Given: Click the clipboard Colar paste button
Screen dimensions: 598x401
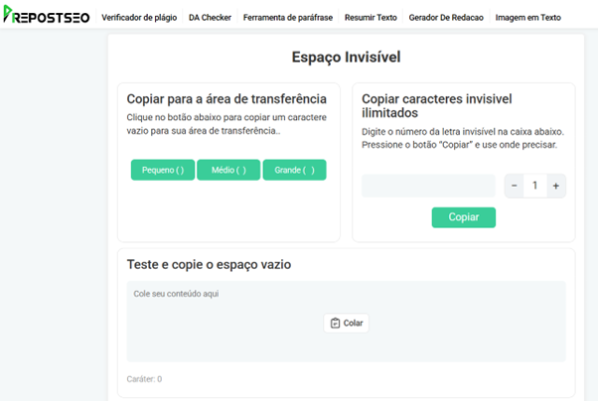Looking at the screenshot, I should point(346,323).
